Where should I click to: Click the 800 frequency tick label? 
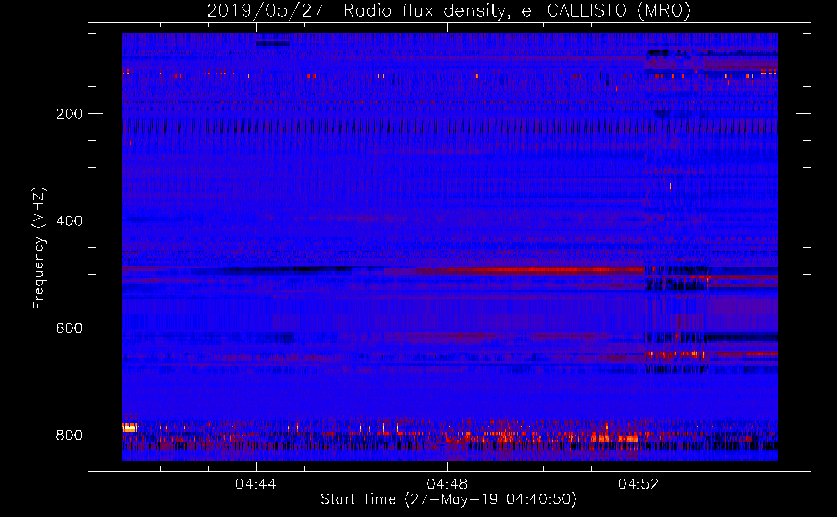pyautogui.click(x=69, y=436)
